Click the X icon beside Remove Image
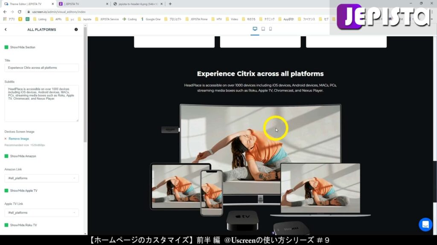The width and height of the screenshot is (437, 245). (x=6, y=139)
